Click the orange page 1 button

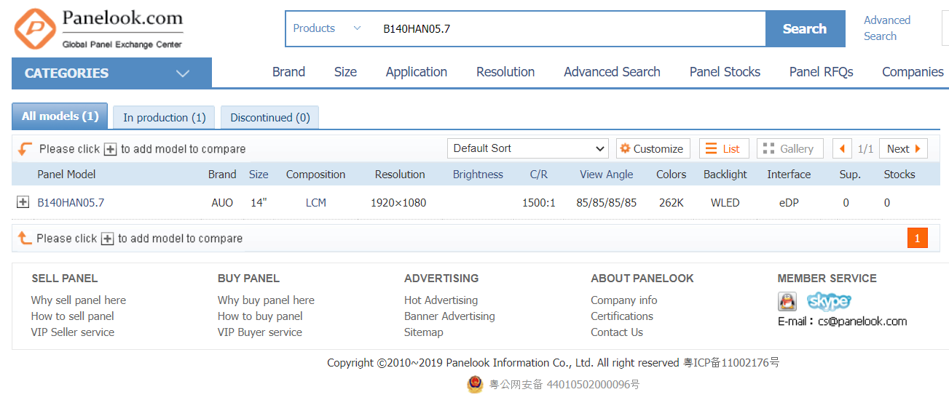917,238
